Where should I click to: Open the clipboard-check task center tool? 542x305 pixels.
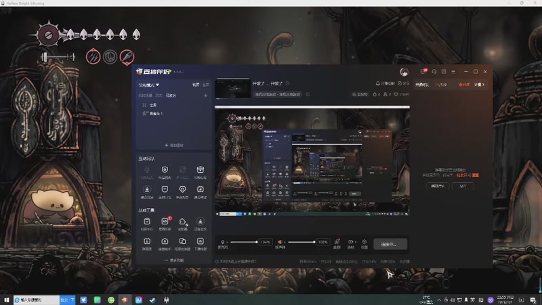[x=147, y=222]
